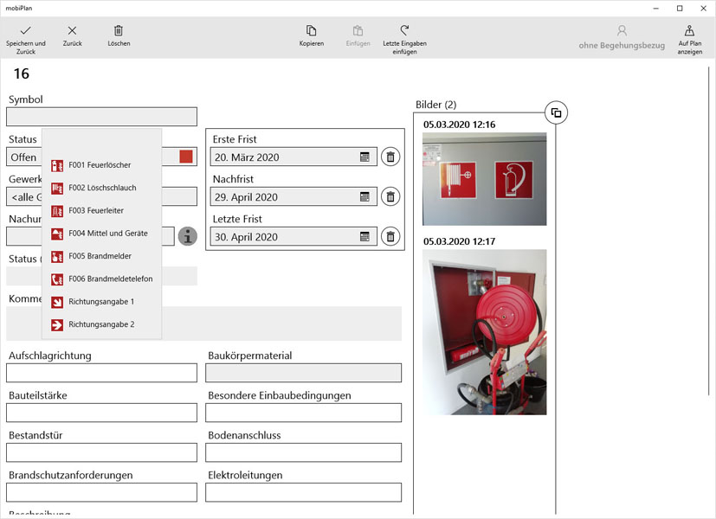Click the Einfügen clipboard icon
Viewport: 716px width, 519px height.
pos(358,30)
